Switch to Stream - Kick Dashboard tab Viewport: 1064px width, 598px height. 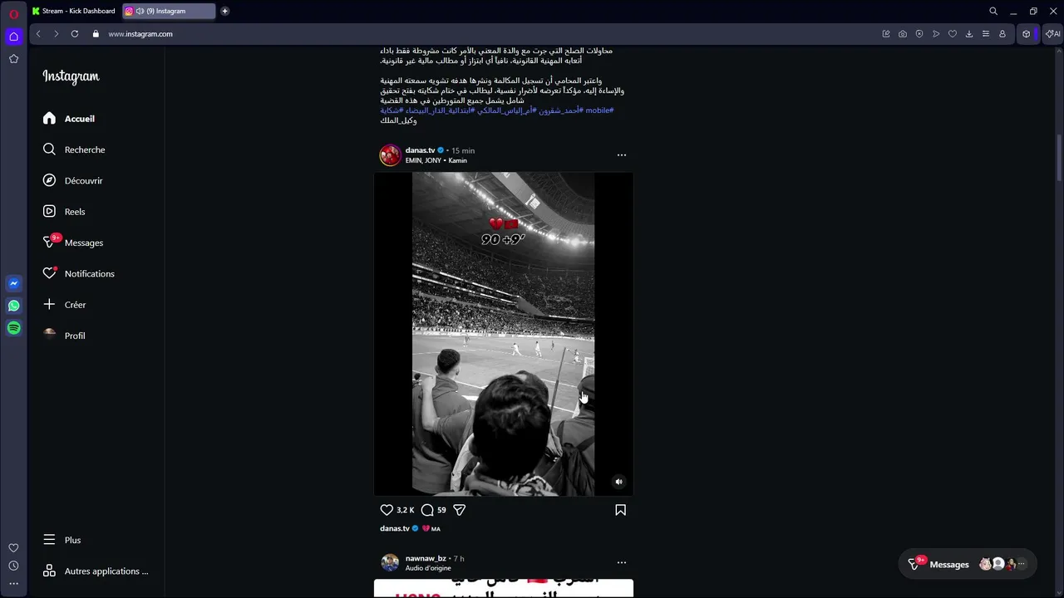pos(74,11)
